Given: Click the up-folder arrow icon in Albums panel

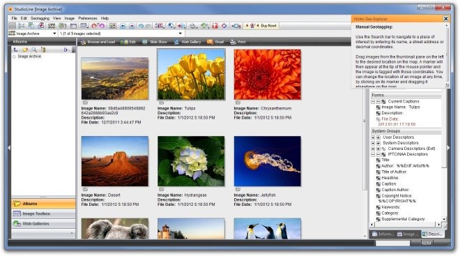Looking at the screenshot, I should [x=15, y=50].
